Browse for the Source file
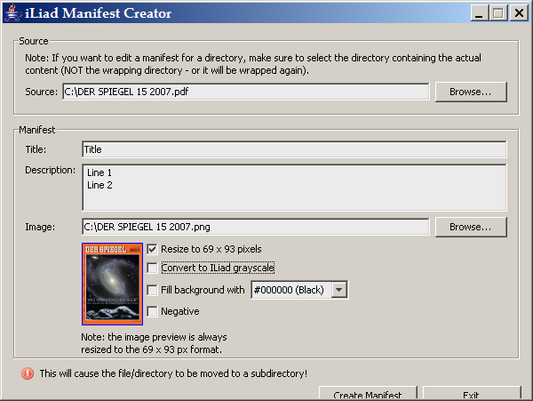 (x=471, y=92)
